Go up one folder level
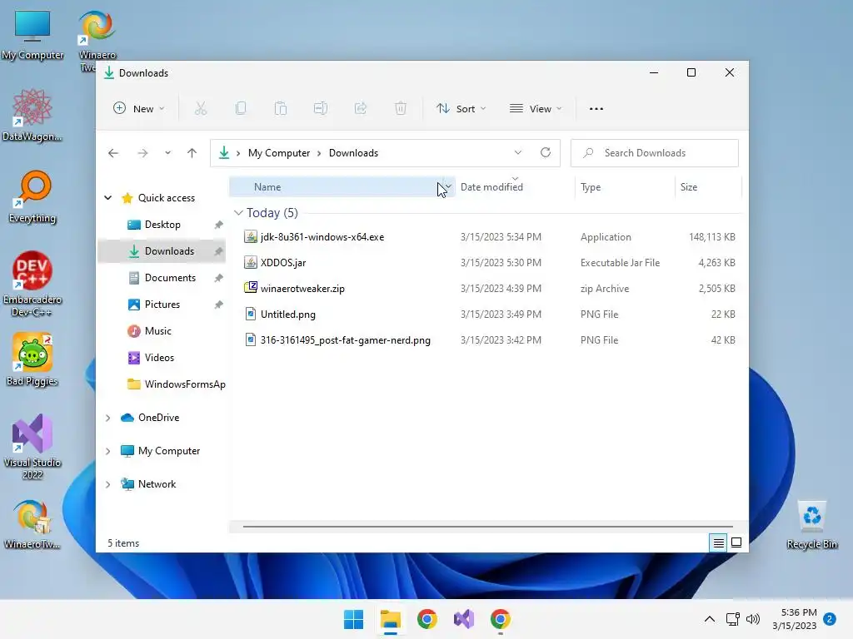 [x=192, y=153]
